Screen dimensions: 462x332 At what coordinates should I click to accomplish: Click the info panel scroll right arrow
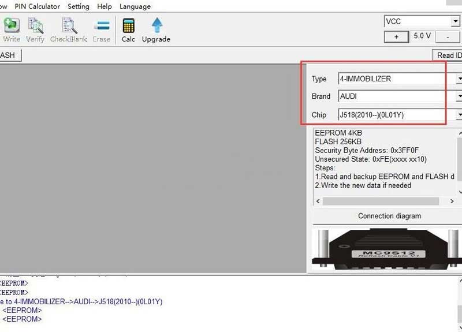tap(452, 201)
